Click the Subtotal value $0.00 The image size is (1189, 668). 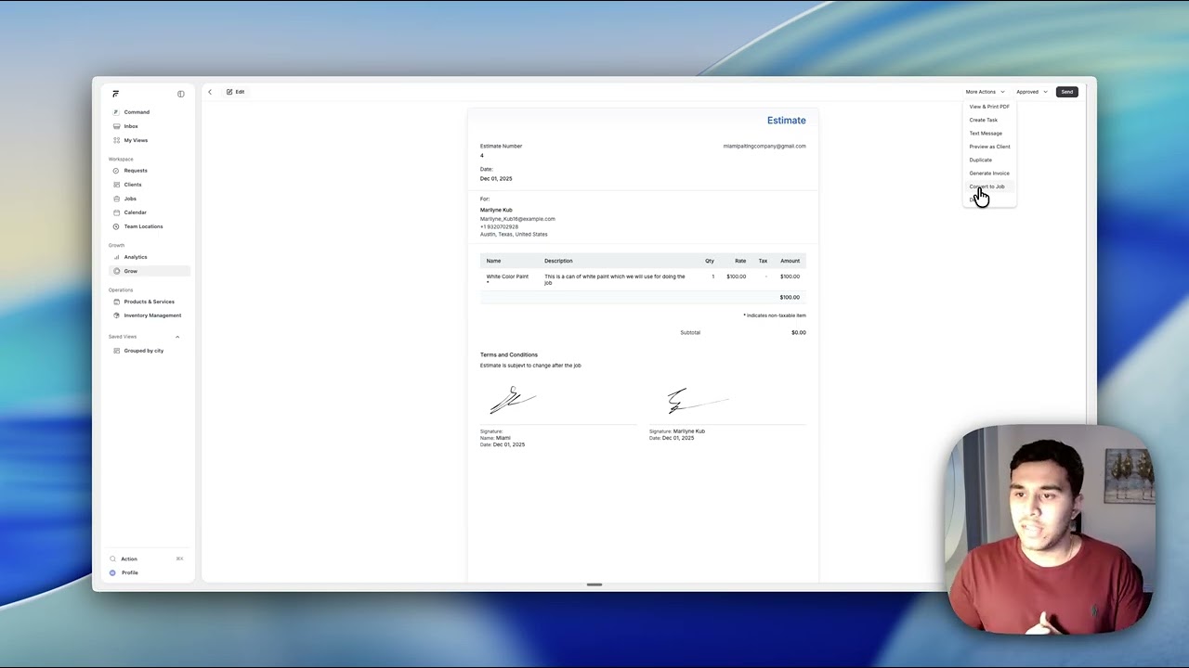(x=799, y=332)
